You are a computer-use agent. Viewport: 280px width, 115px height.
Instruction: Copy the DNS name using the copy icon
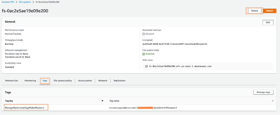coord(146,66)
